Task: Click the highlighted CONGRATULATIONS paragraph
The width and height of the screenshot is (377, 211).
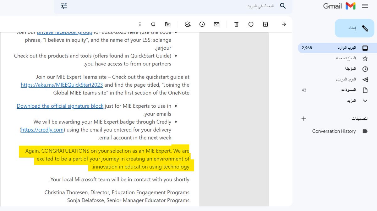Action: click(x=107, y=159)
